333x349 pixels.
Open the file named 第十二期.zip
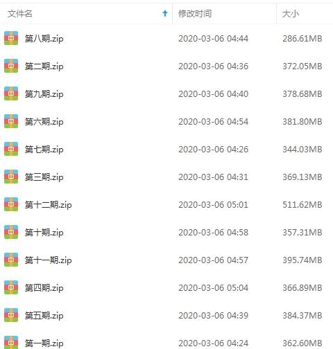[48, 205]
